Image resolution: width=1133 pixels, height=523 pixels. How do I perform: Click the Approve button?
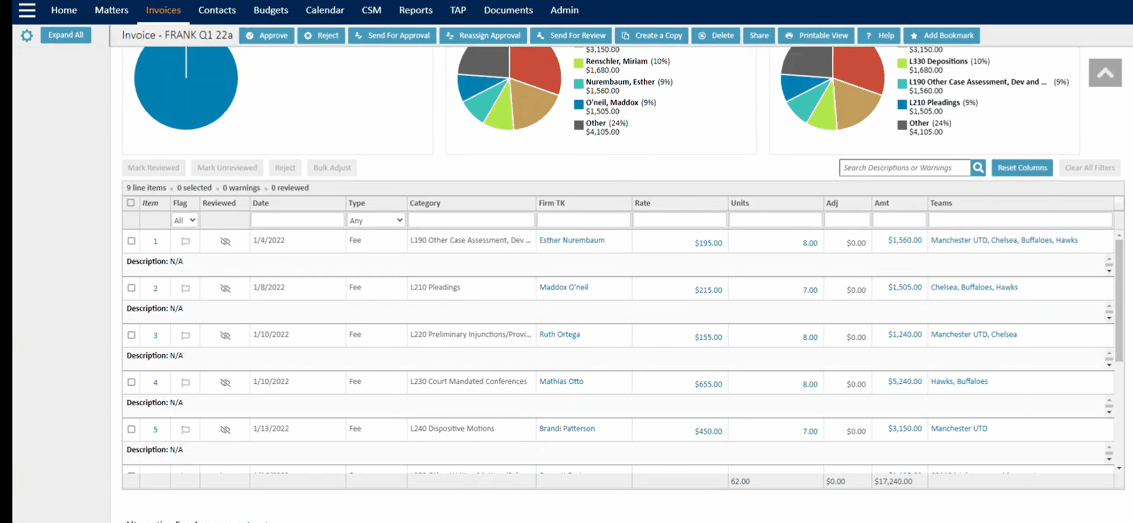click(x=267, y=35)
